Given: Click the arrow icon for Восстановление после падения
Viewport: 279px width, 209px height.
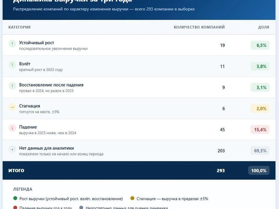Looking at the screenshot, I should tap(12, 86).
